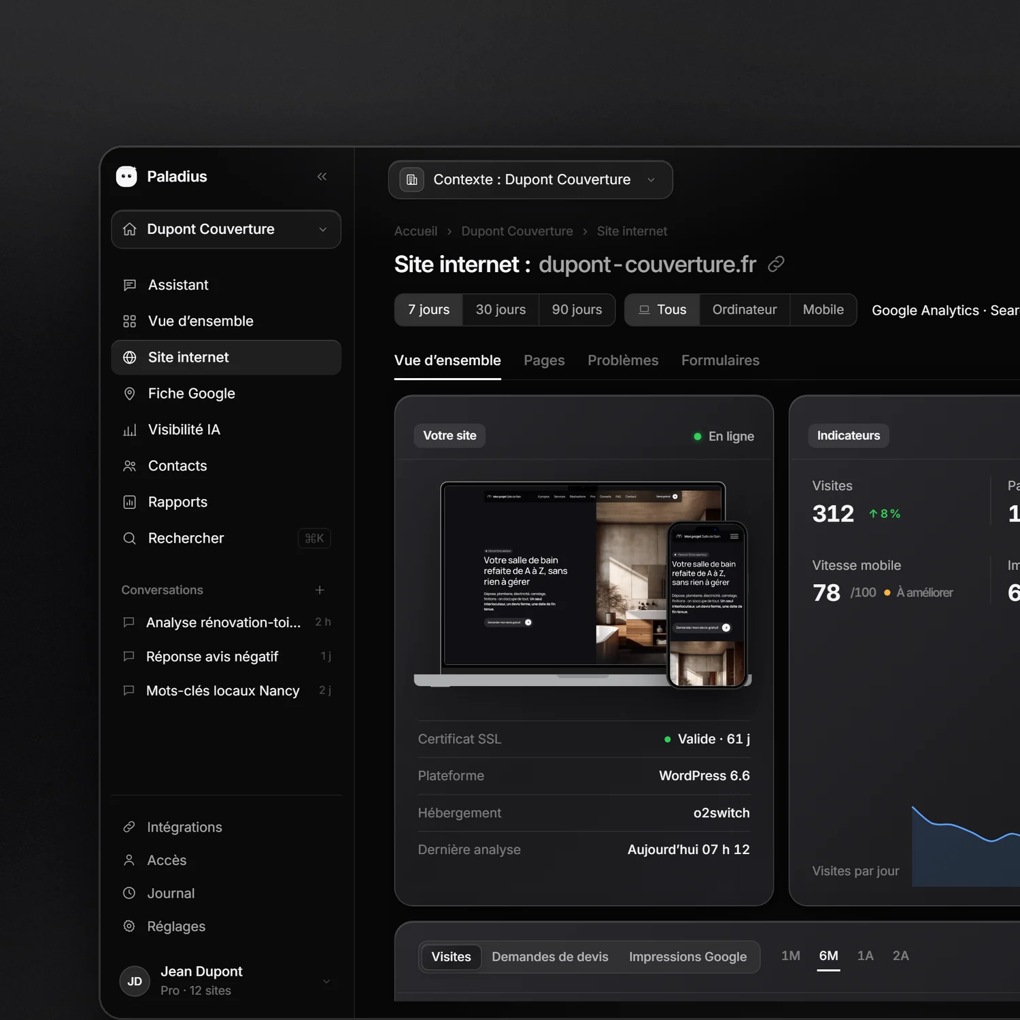
Task: Open Assistant in the sidebar
Action: 226,285
